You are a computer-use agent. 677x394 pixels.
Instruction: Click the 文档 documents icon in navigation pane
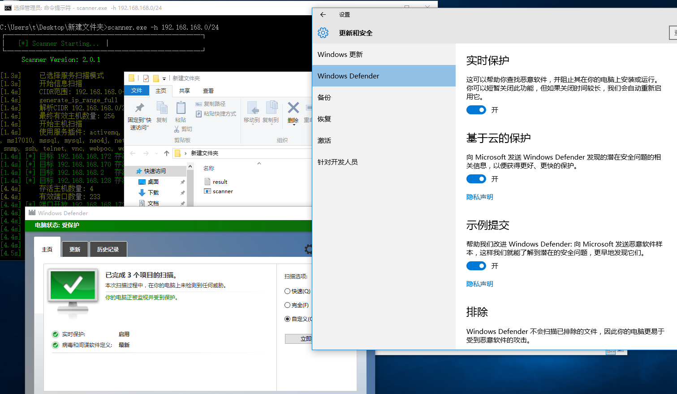coord(142,203)
